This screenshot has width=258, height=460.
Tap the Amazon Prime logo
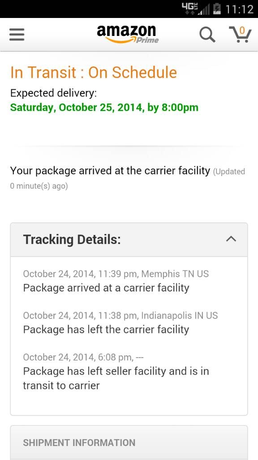tap(128, 34)
